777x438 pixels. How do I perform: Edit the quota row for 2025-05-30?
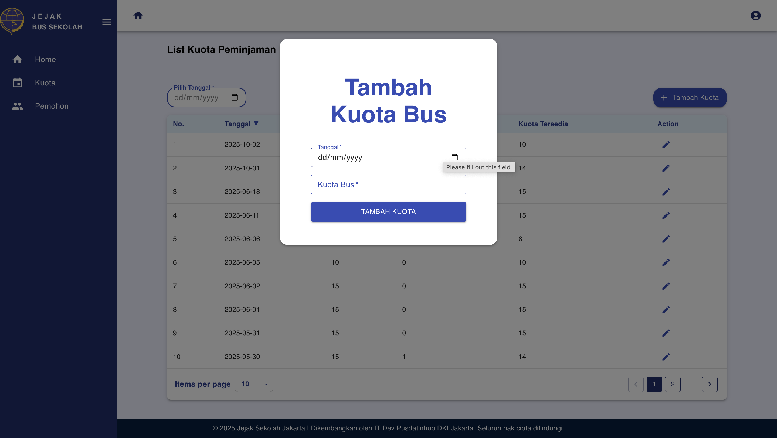(x=666, y=357)
